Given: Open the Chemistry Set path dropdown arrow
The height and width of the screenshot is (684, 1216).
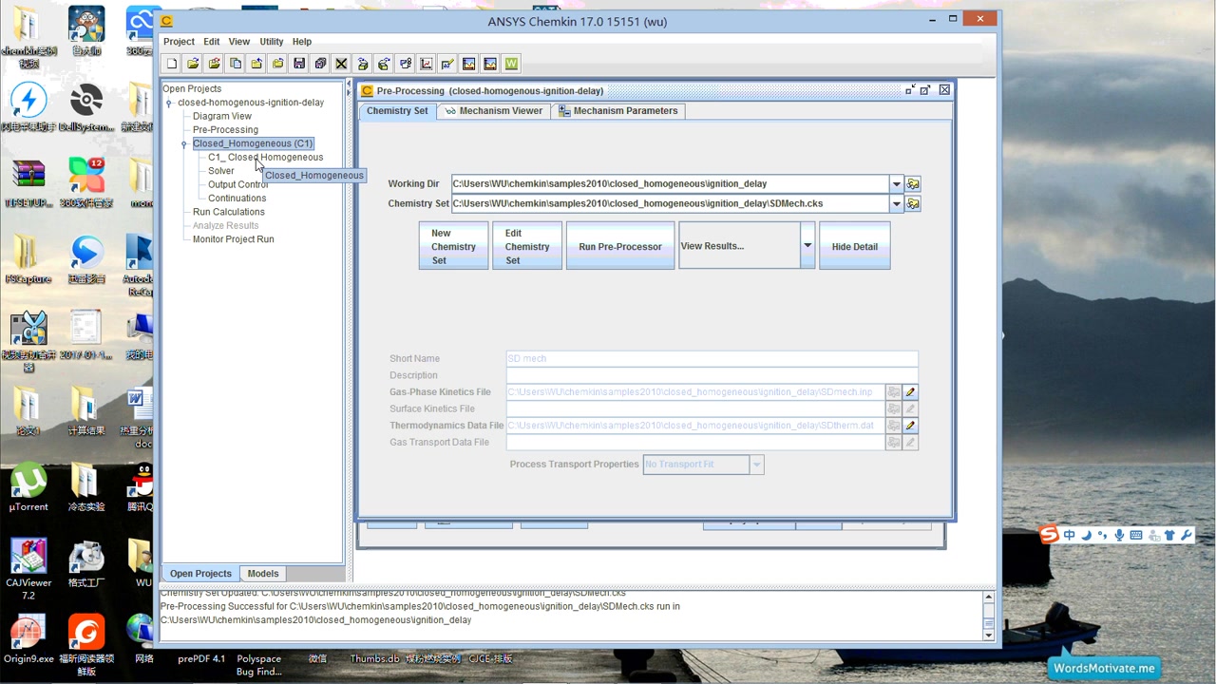Looking at the screenshot, I should [x=896, y=203].
